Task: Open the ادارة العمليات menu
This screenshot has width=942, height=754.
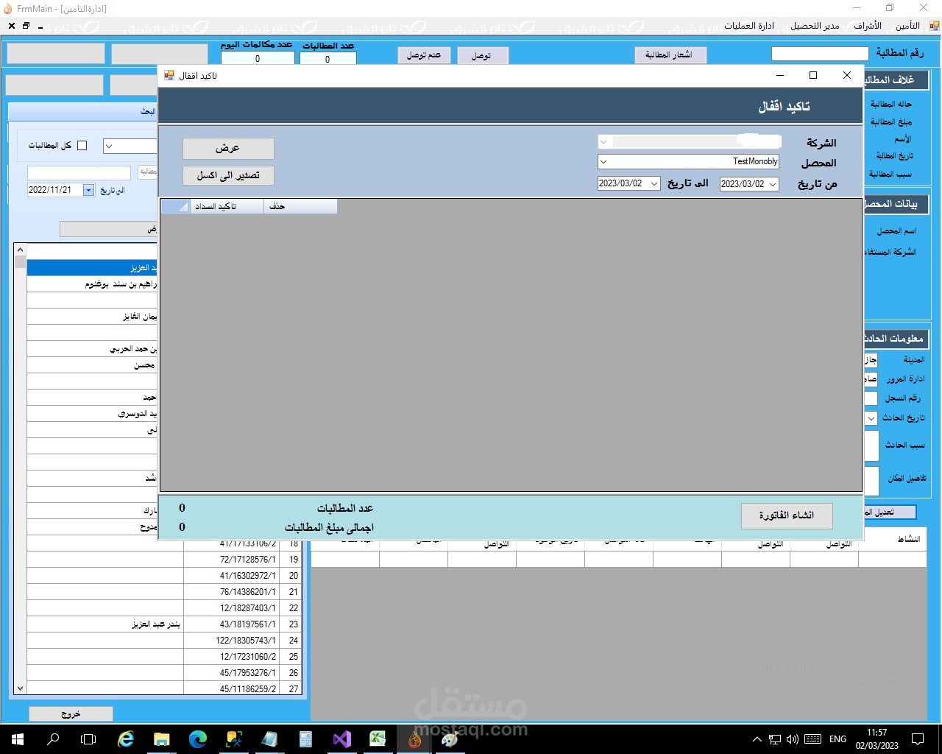Action: tap(749, 26)
